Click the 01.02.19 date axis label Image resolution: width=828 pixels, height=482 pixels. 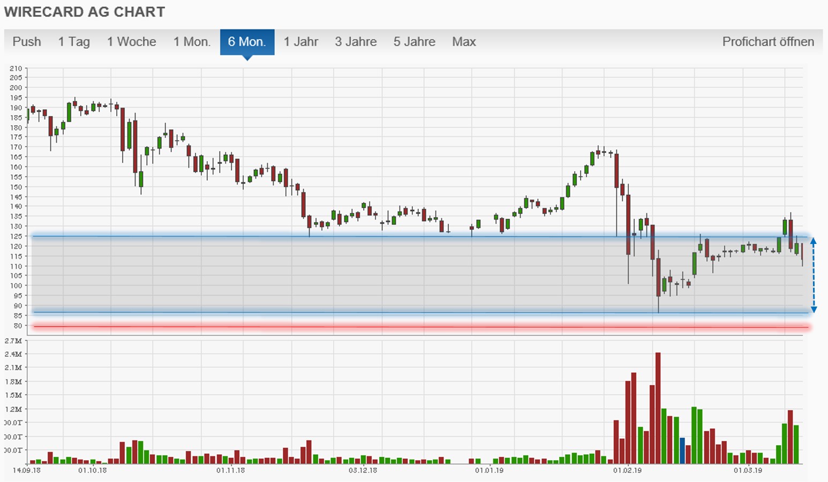tap(627, 470)
